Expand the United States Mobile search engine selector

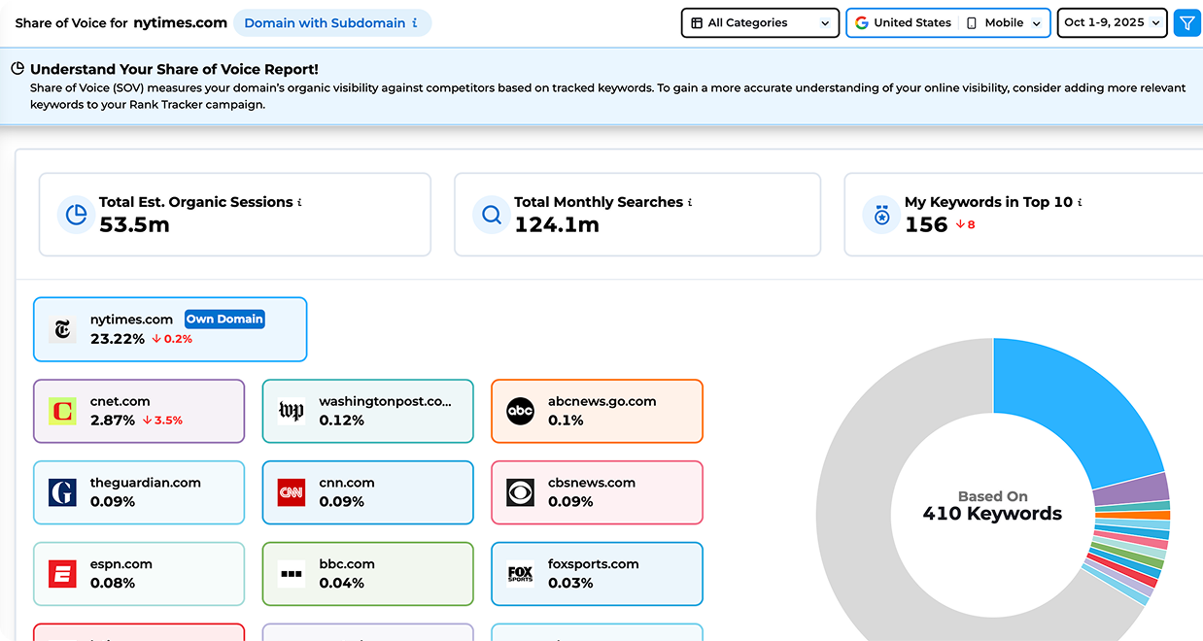(x=947, y=23)
